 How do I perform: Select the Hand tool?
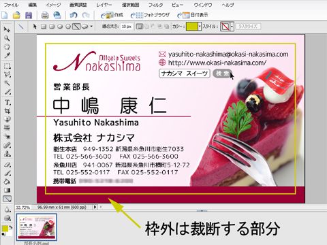(x=7, y=47)
